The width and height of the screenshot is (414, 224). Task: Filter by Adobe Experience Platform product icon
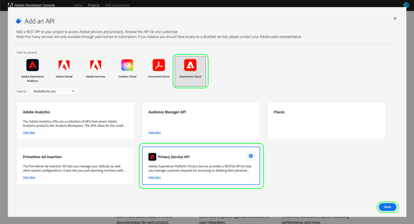[33, 65]
